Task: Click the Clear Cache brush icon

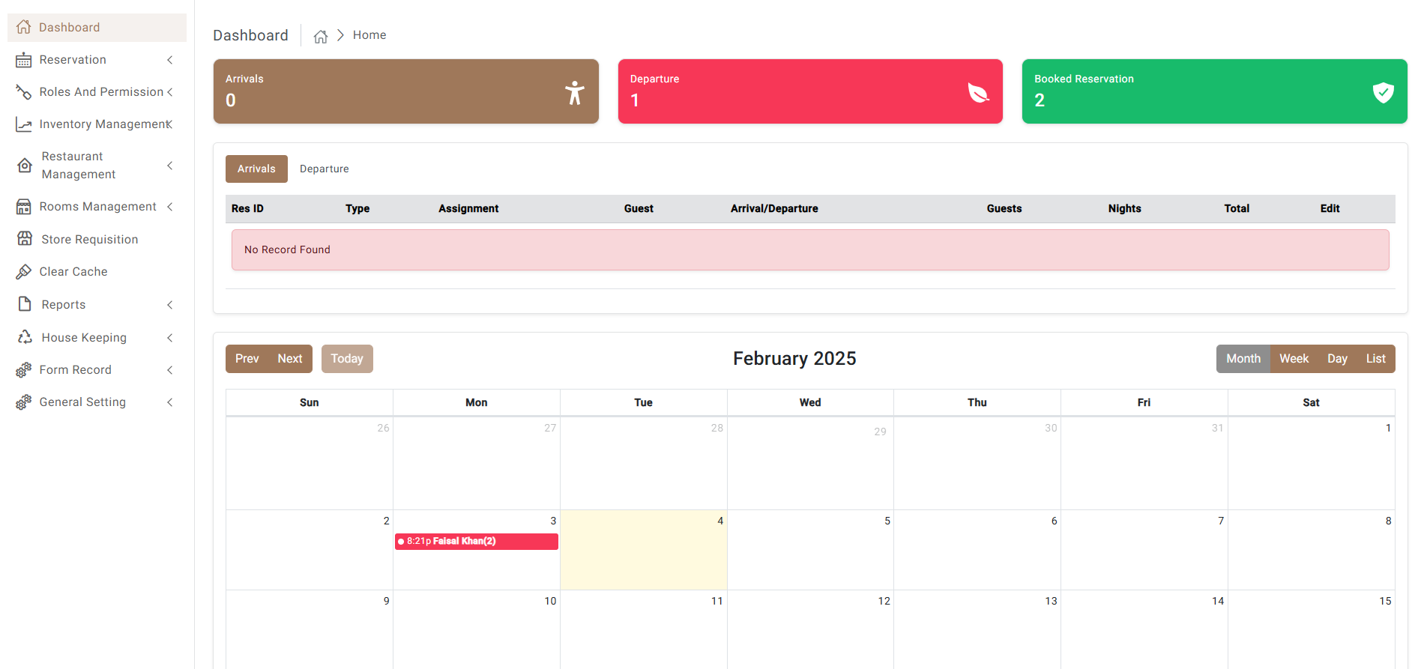Action: (24, 272)
